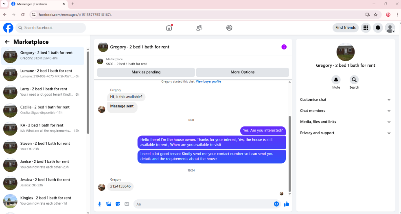Image resolution: width=401 pixels, height=214 pixels.
Task: Open the Facebook logo home link
Action: (x=8, y=28)
